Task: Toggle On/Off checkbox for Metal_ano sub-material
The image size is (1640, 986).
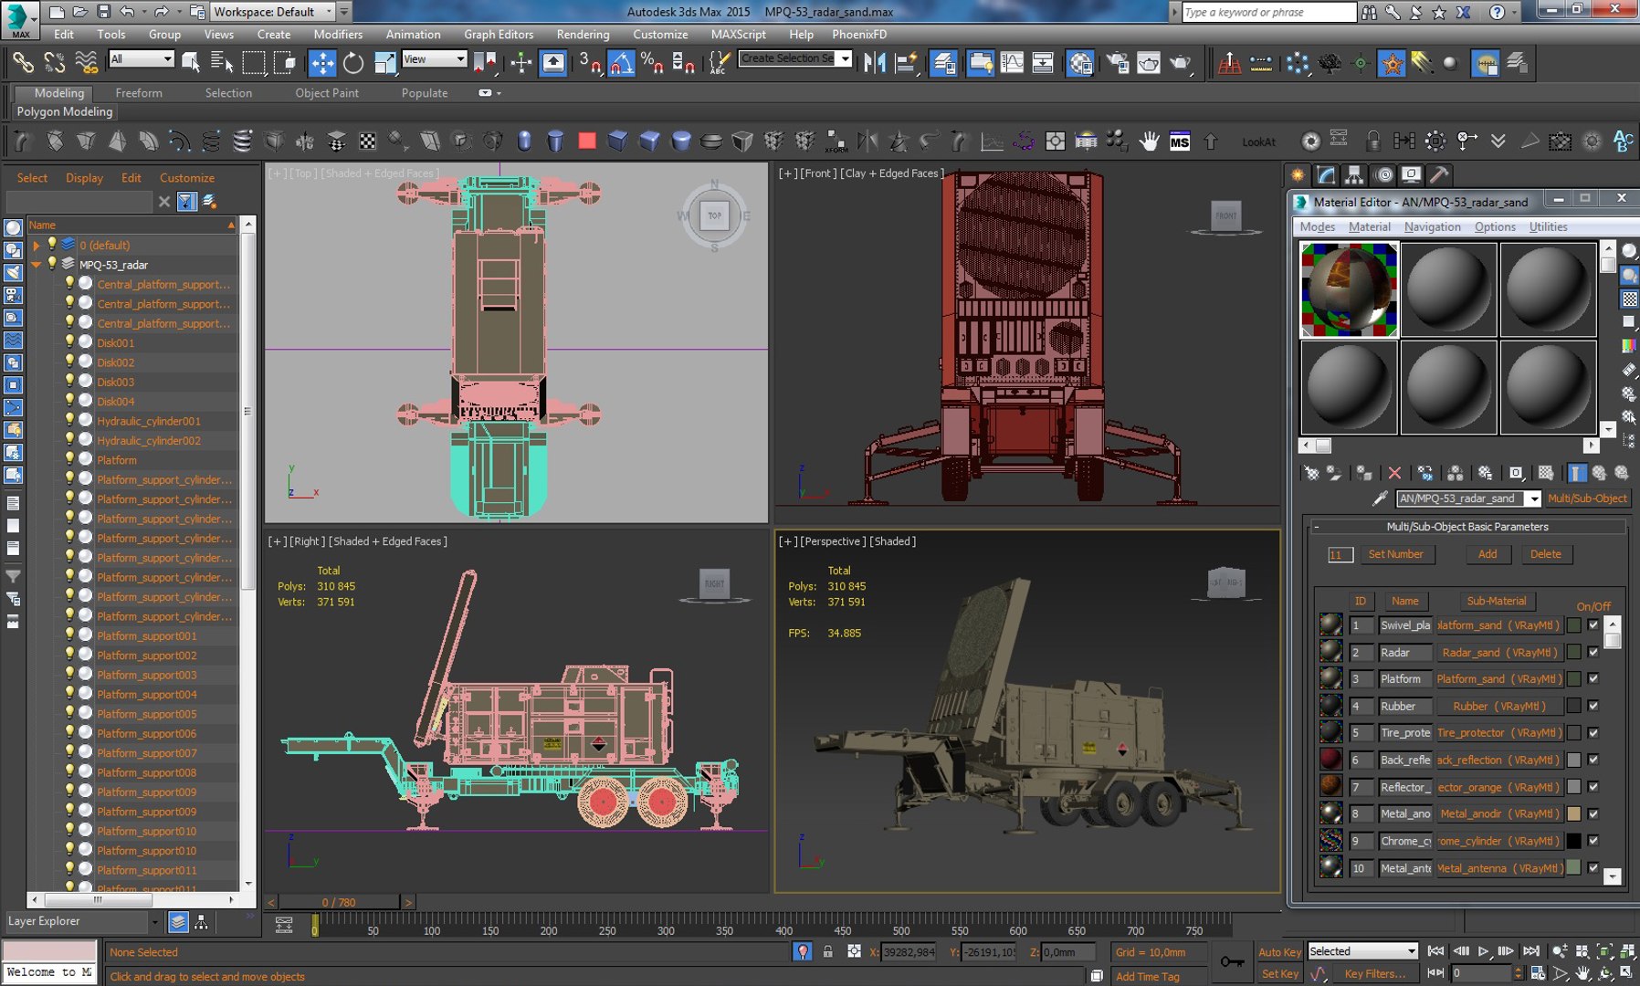Action: [1593, 813]
